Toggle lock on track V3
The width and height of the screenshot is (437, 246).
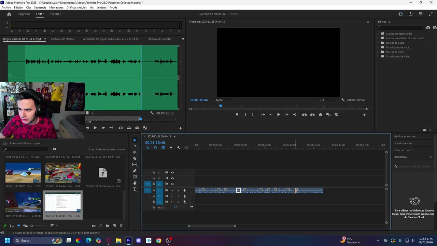click(154, 173)
